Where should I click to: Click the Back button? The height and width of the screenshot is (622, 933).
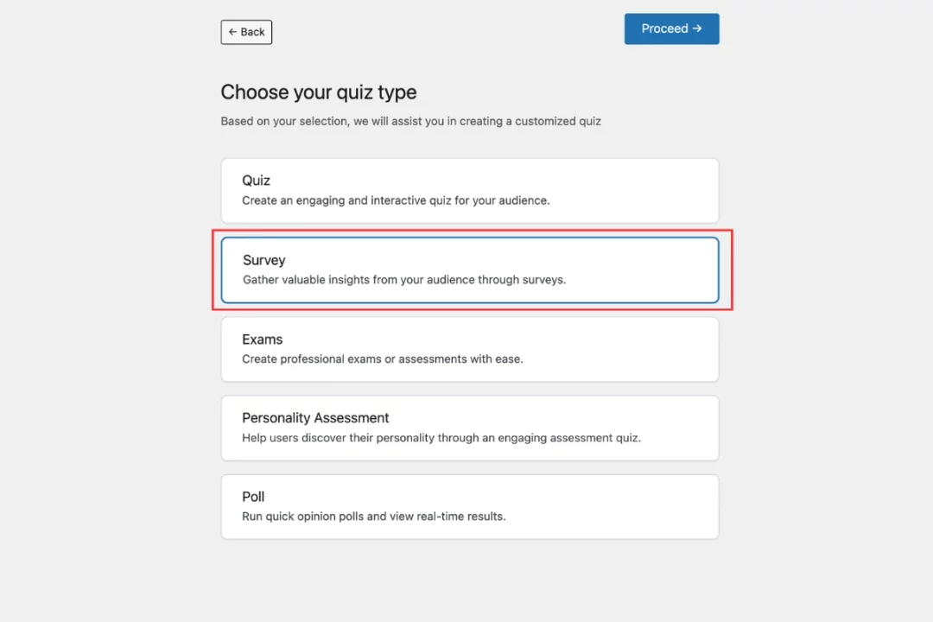(246, 32)
